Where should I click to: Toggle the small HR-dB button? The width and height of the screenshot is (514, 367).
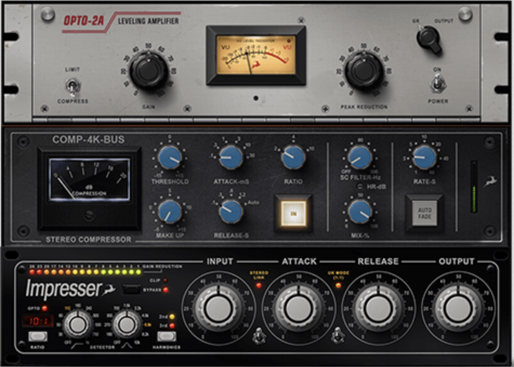pyautogui.click(x=360, y=187)
